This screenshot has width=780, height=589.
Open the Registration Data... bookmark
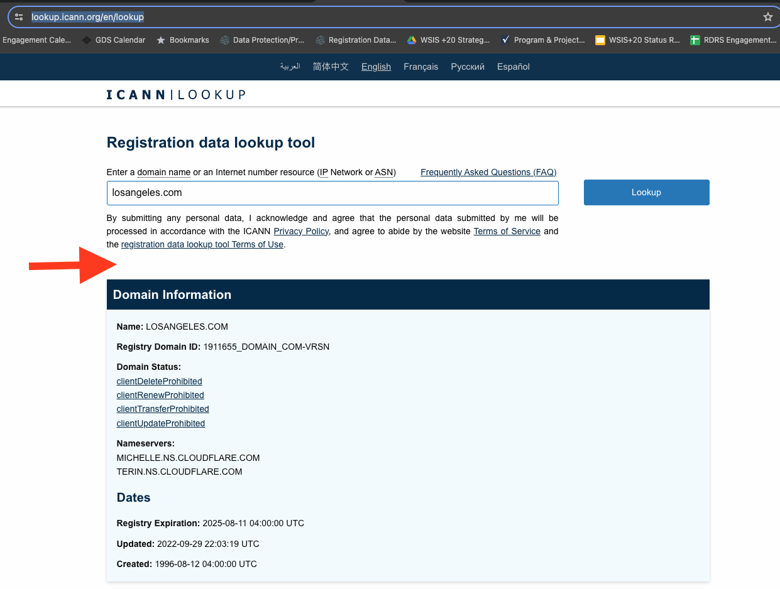click(x=356, y=40)
